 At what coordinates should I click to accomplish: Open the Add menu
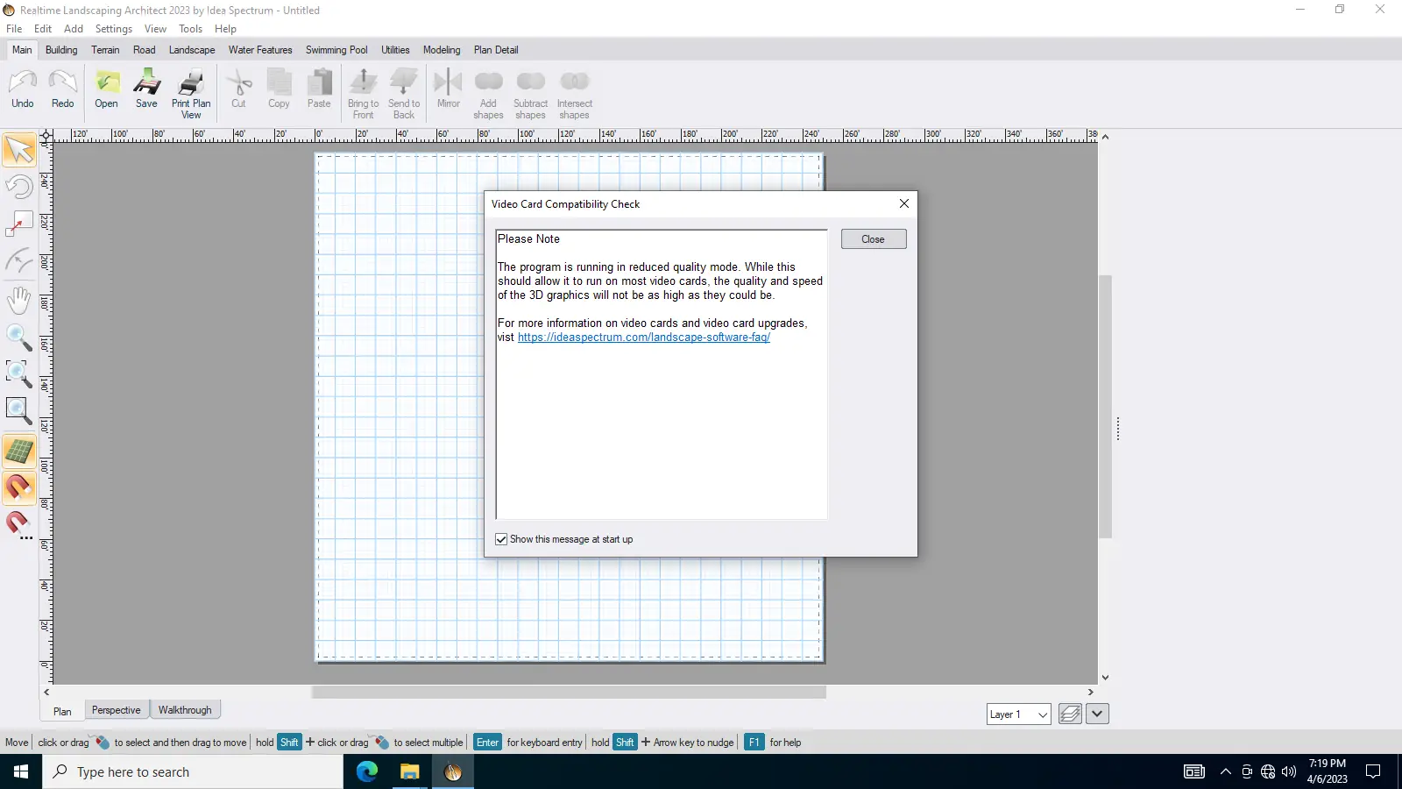click(74, 29)
